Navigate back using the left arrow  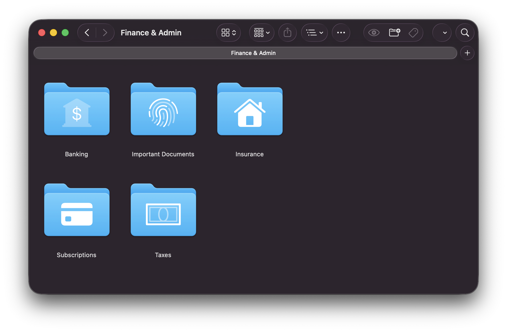click(x=87, y=33)
